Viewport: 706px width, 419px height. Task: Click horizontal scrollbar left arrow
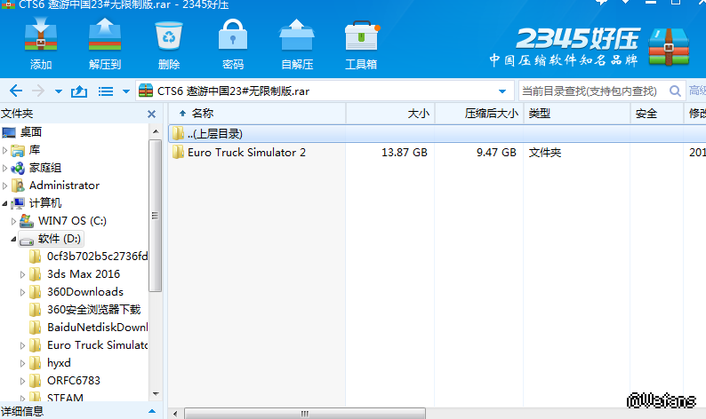(175, 414)
